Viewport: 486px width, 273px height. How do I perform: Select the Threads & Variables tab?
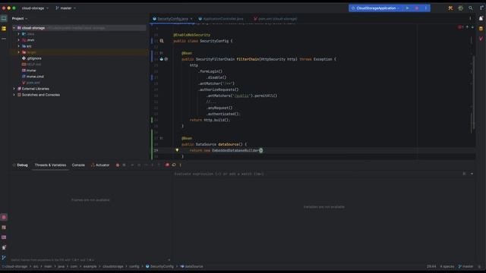click(50, 165)
